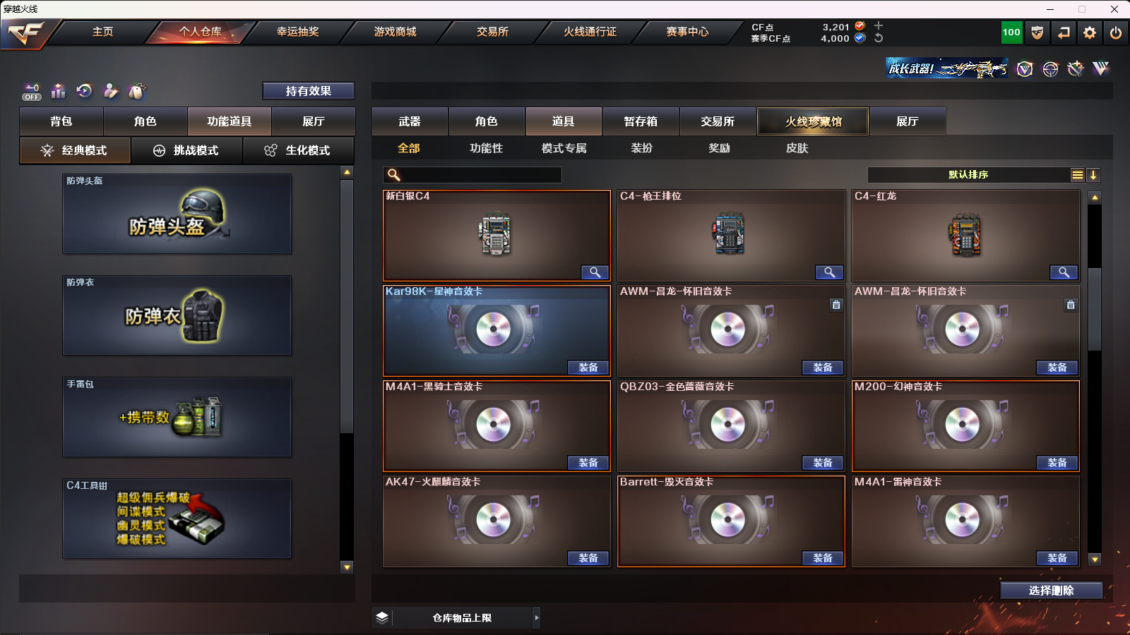
Task: Click the return arrow icon in top bar
Action: point(1064,32)
